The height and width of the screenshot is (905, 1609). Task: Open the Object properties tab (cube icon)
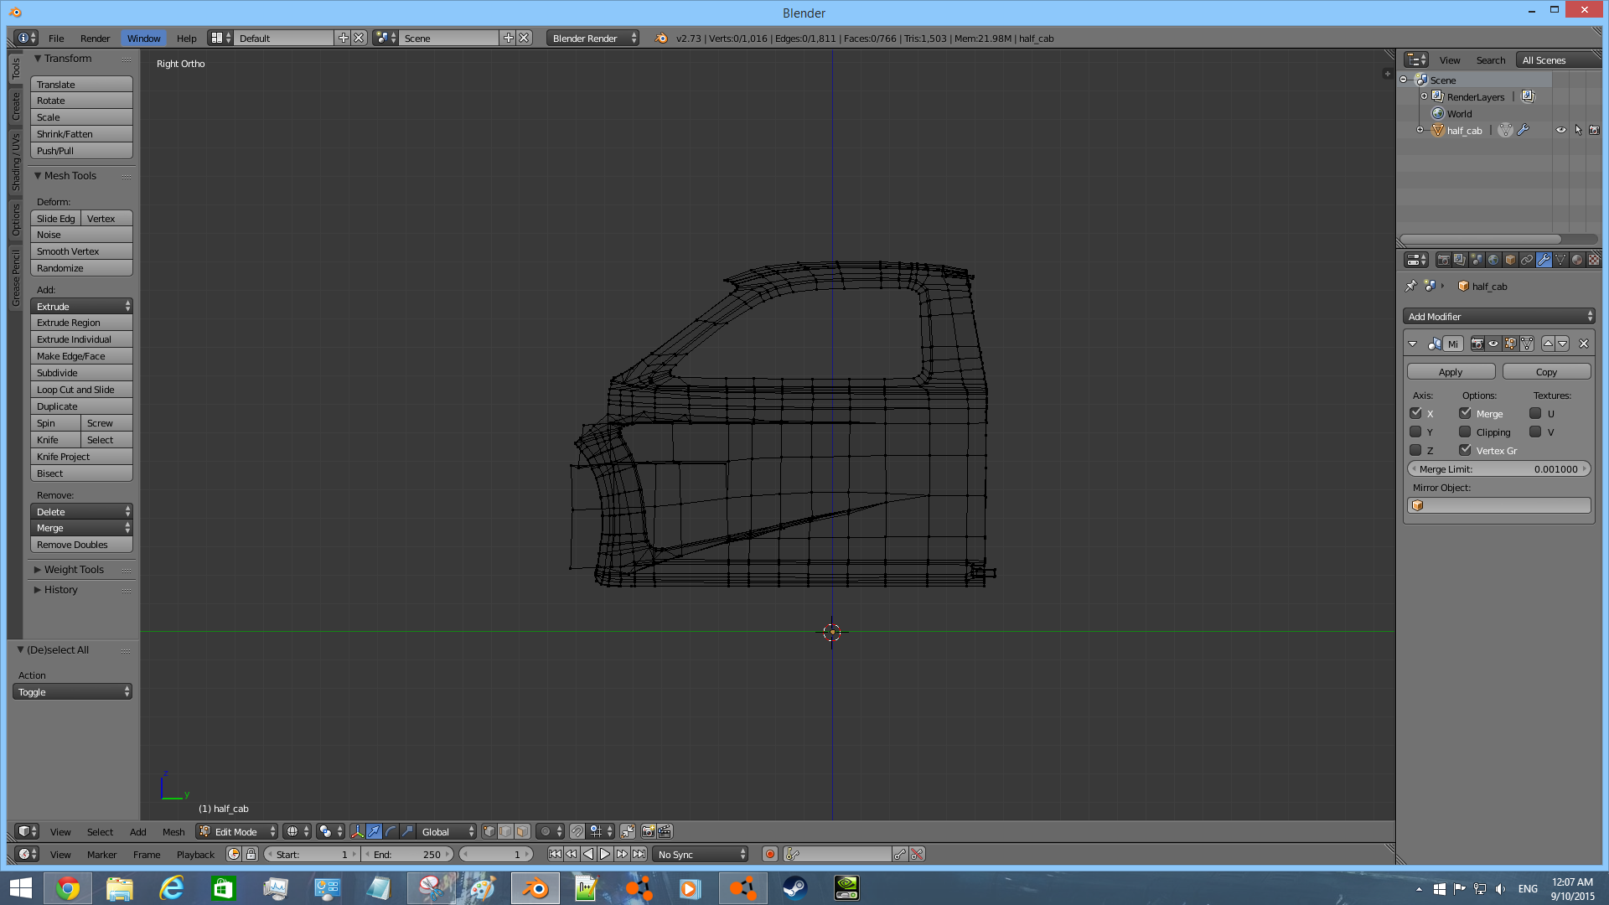1510,260
